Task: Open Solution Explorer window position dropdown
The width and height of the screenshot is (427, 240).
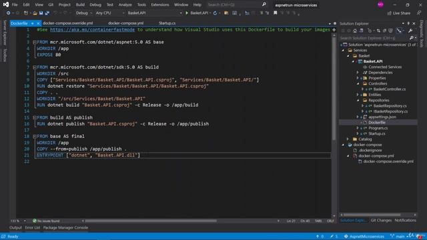Action: [x=403, y=23]
